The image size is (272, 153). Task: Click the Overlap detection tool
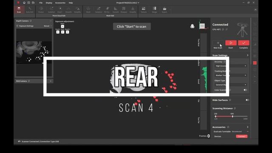(59, 10)
